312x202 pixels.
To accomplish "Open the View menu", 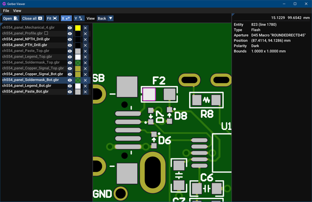I will coord(17,11).
